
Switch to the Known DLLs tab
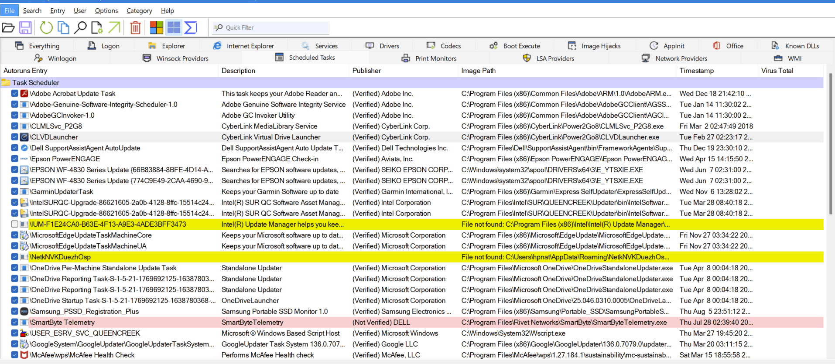point(795,46)
